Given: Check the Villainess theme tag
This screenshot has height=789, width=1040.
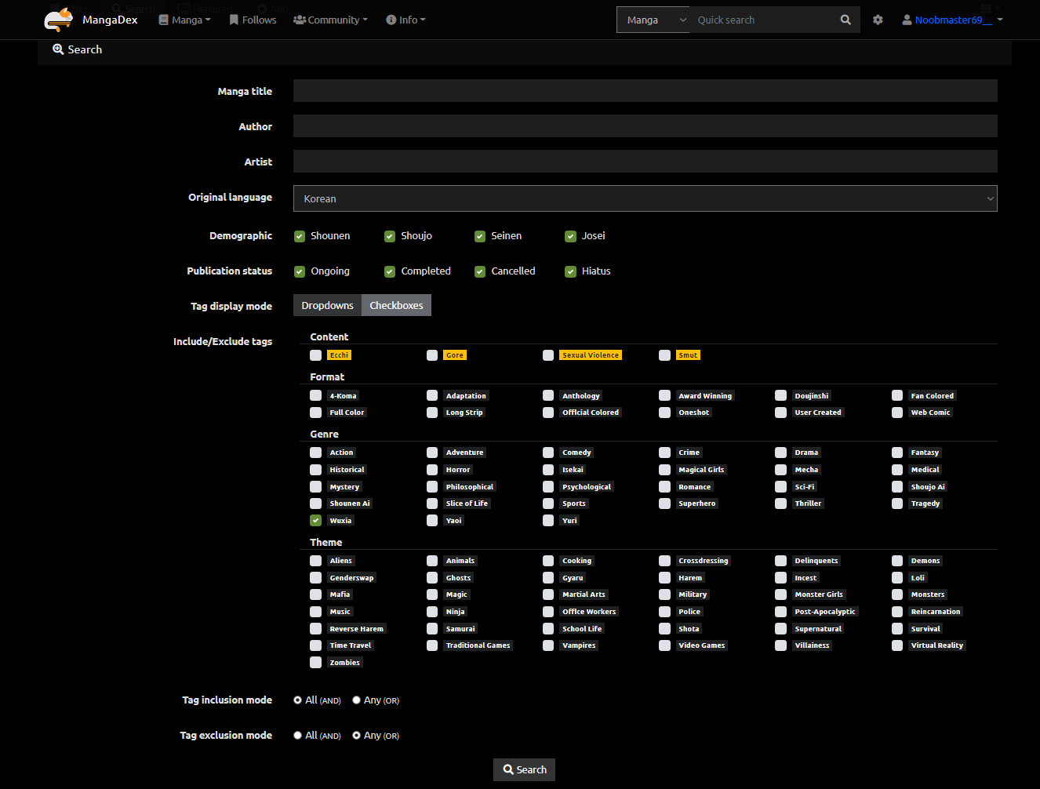Looking at the screenshot, I should [780, 645].
